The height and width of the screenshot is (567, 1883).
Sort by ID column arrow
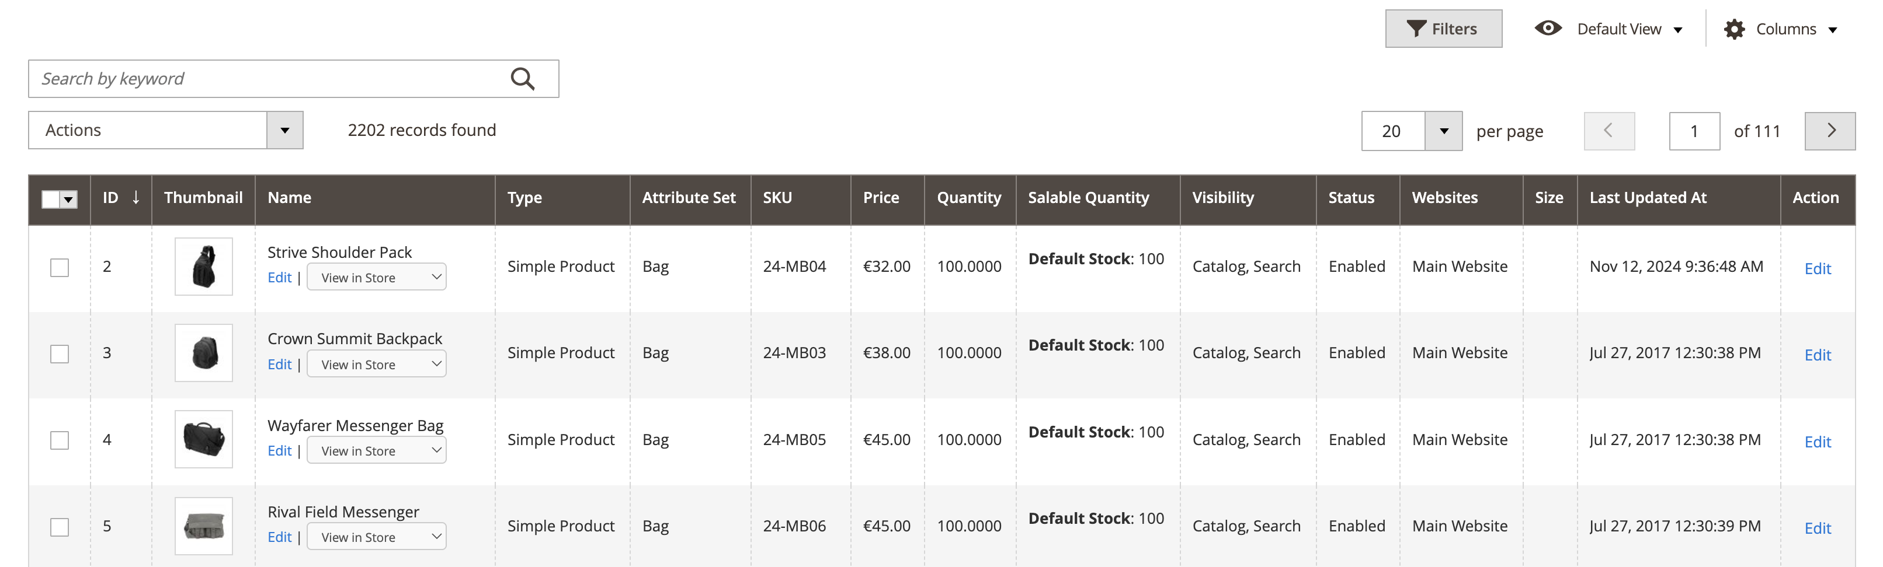point(136,198)
